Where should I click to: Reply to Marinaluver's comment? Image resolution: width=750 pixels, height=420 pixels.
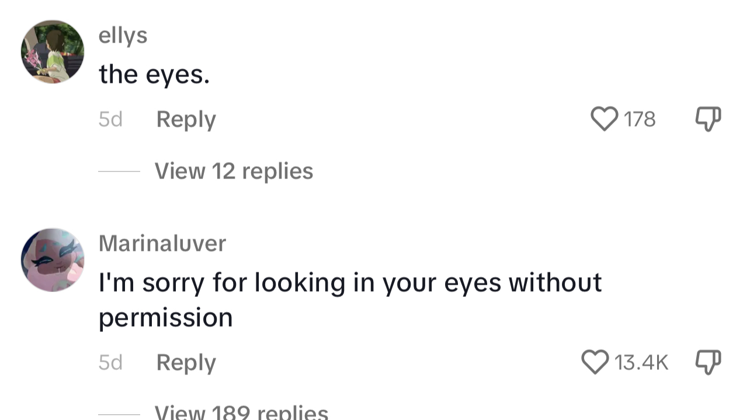[x=186, y=363]
